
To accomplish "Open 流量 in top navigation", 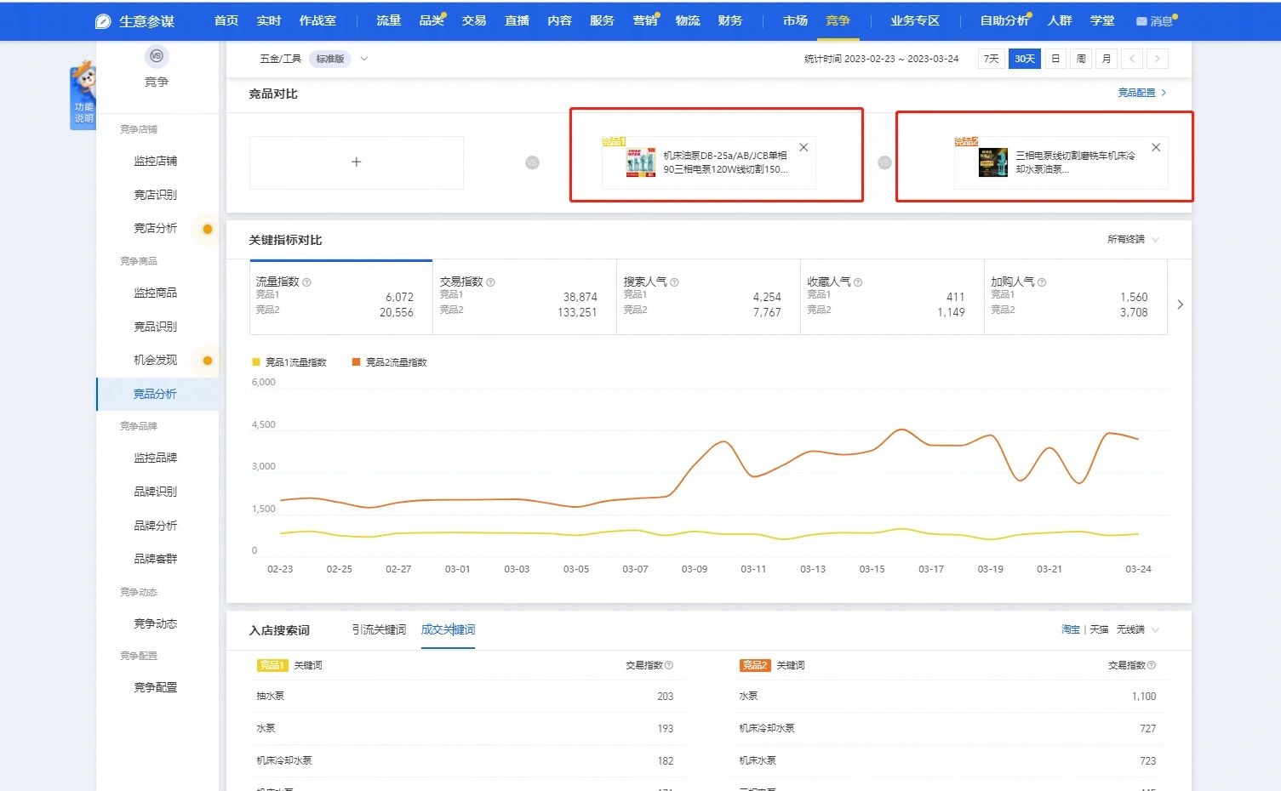I will coord(388,20).
